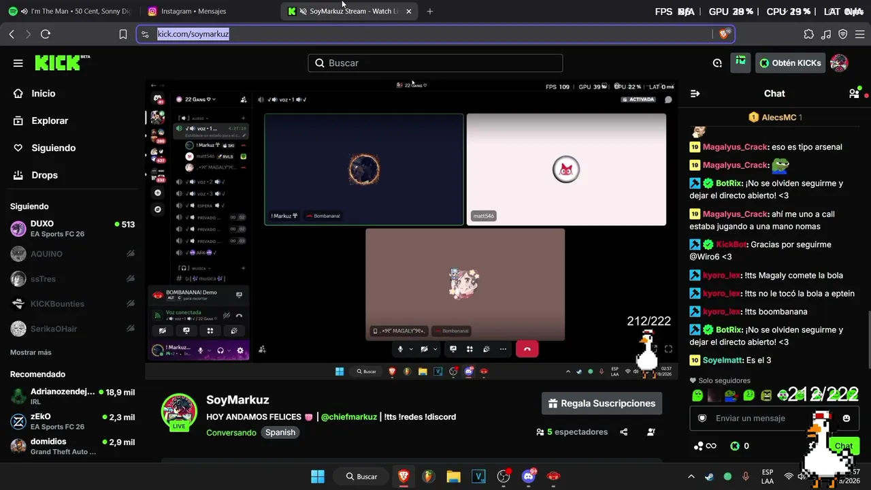Screen dimensions: 871x490
Task: Click the Obtén KICKs button
Action: tap(790, 63)
